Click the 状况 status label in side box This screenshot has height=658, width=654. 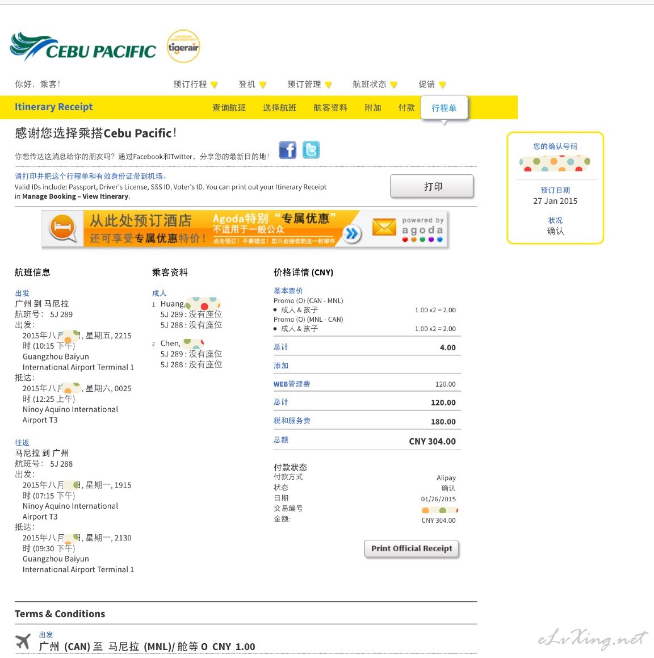click(x=555, y=220)
